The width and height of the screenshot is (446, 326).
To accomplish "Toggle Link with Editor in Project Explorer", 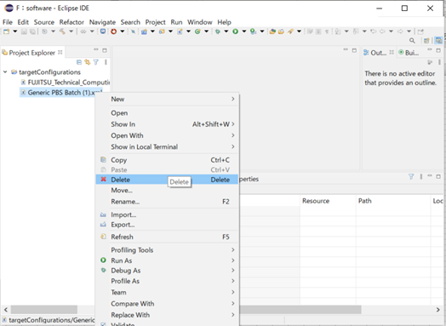I will pyautogui.click(x=88, y=62).
